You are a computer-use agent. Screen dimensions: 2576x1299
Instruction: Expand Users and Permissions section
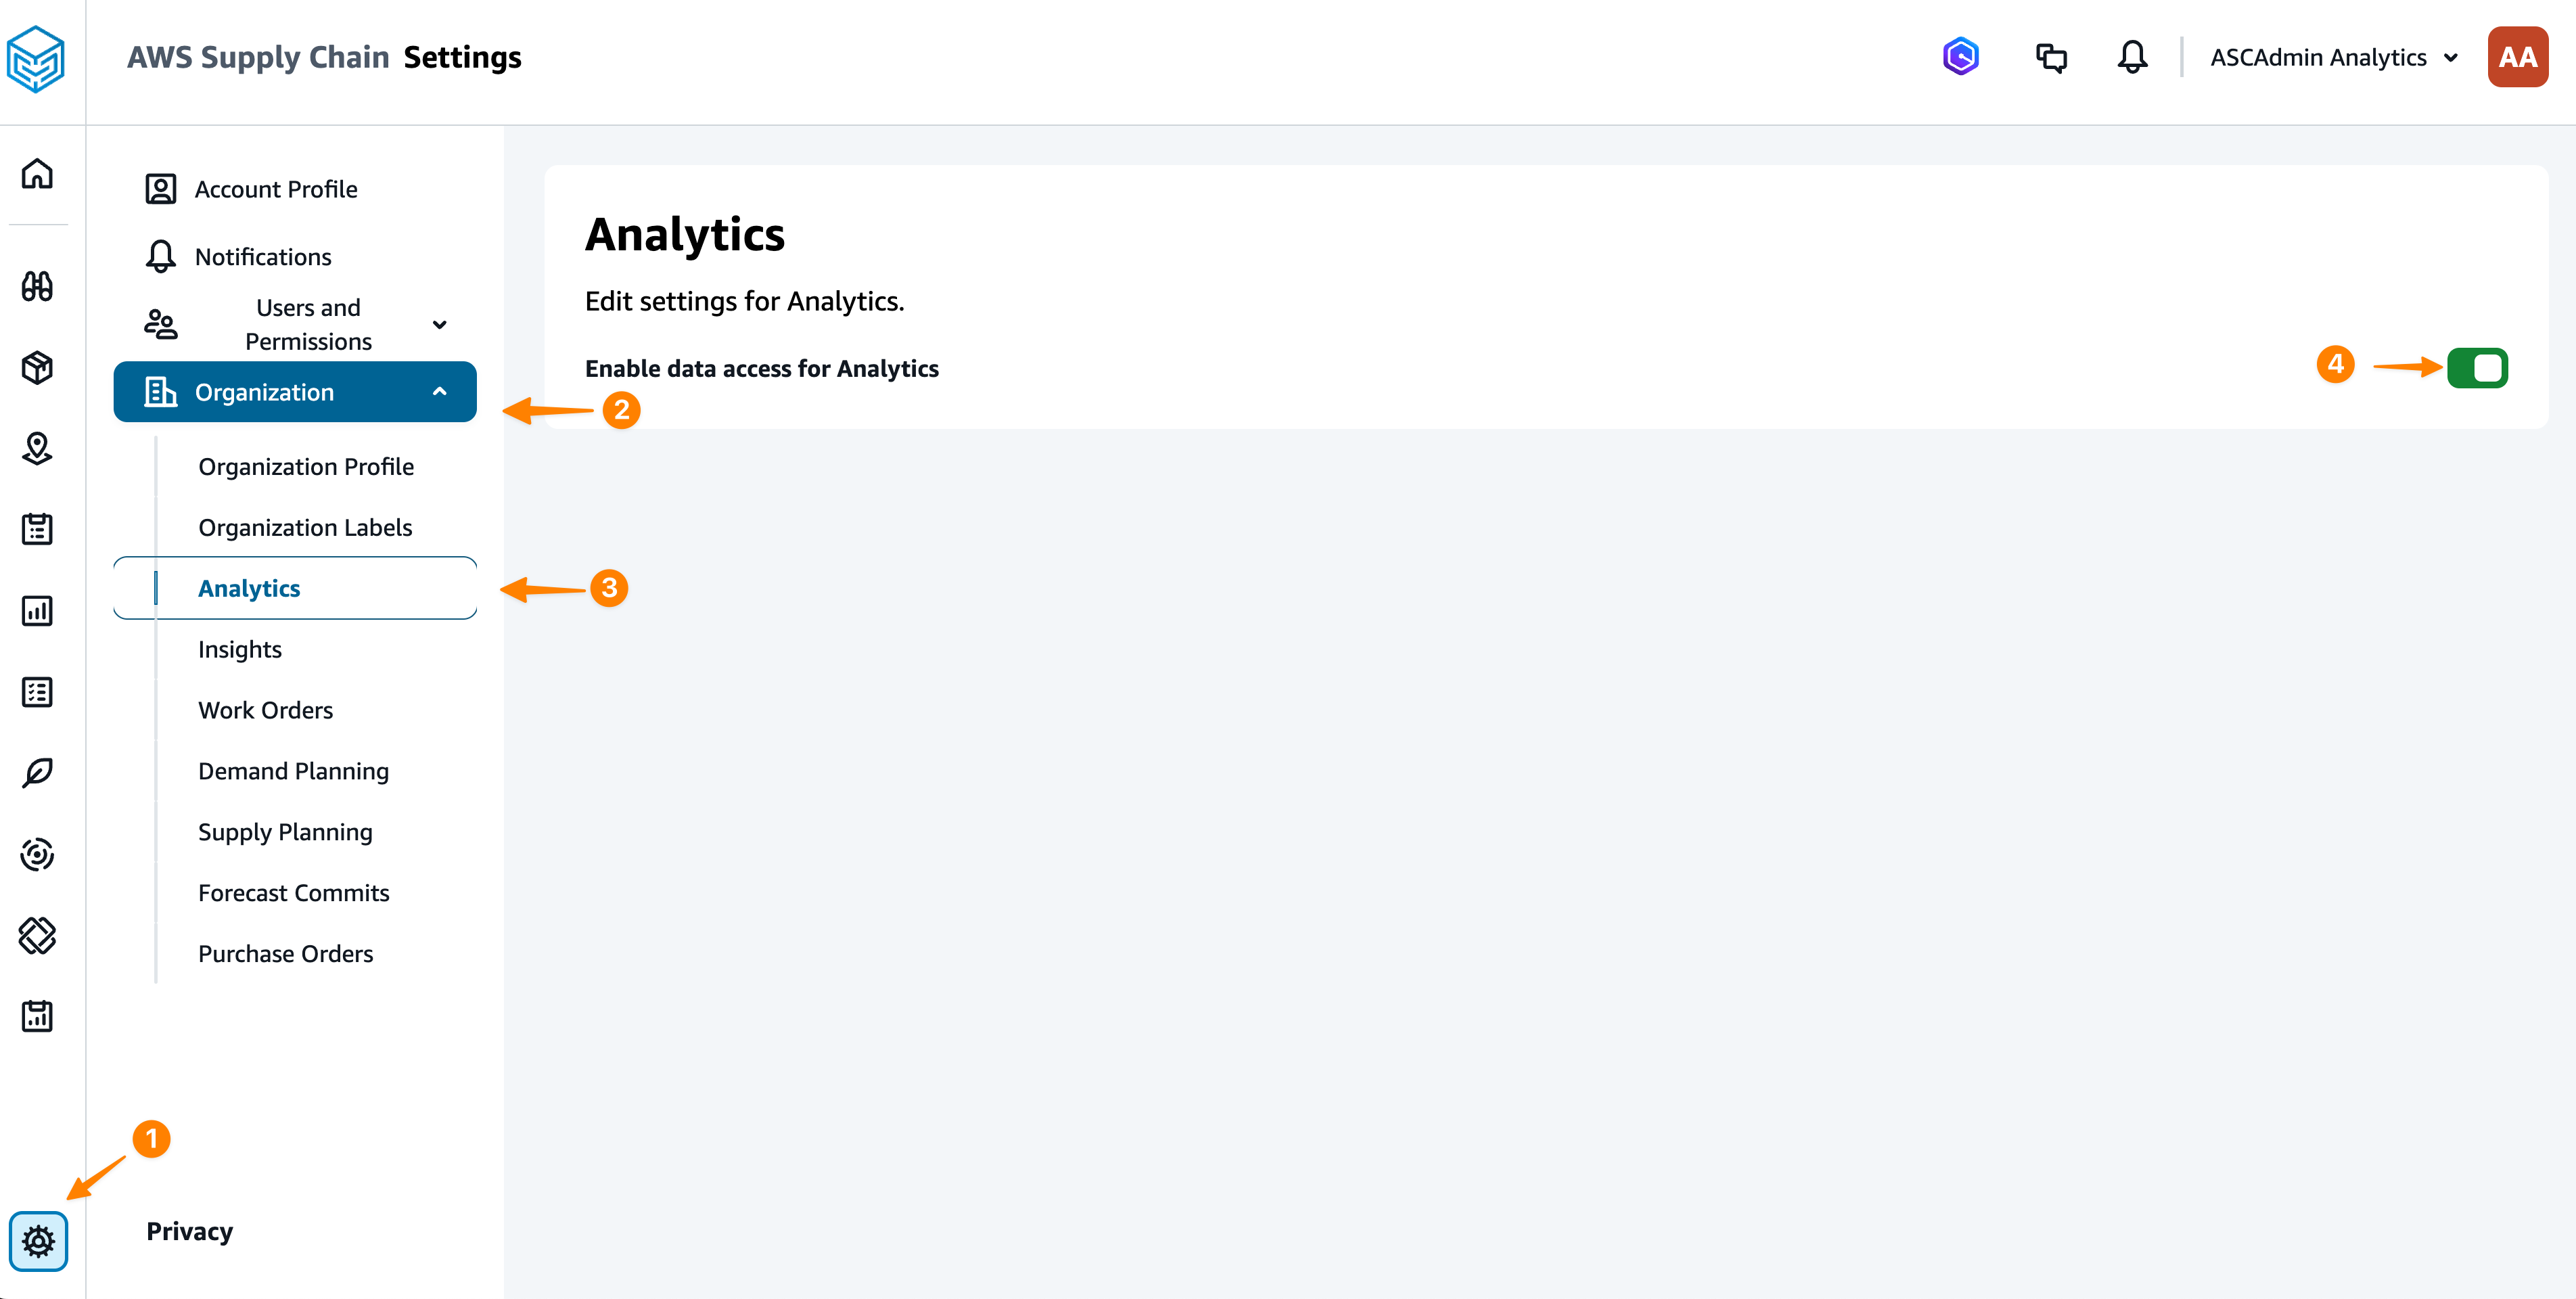(295, 324)
